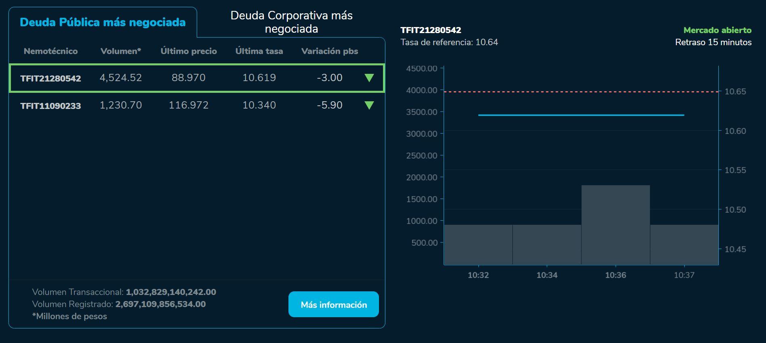Click the Última tasa column header

pyautogui.click(x=259, y=51)
